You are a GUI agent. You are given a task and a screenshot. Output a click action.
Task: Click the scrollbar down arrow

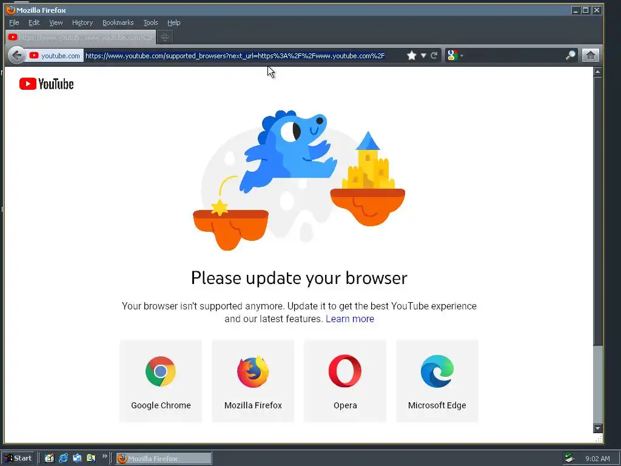tap(597, 428)
